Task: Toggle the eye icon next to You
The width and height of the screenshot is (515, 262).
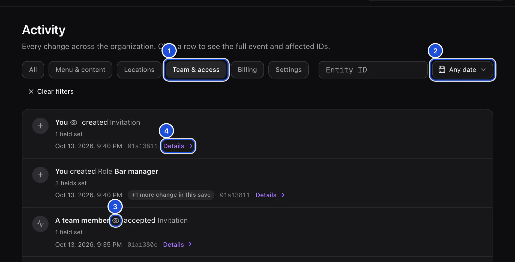Action: click(74, 123)
